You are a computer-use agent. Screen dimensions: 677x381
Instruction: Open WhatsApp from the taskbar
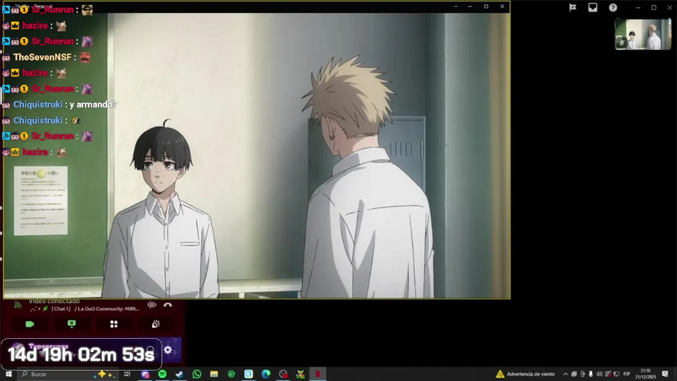coord(197,374)
